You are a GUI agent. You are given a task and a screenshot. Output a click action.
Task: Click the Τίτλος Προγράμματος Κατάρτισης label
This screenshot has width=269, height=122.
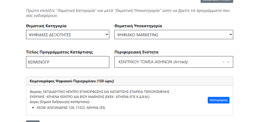pos(59,52)
